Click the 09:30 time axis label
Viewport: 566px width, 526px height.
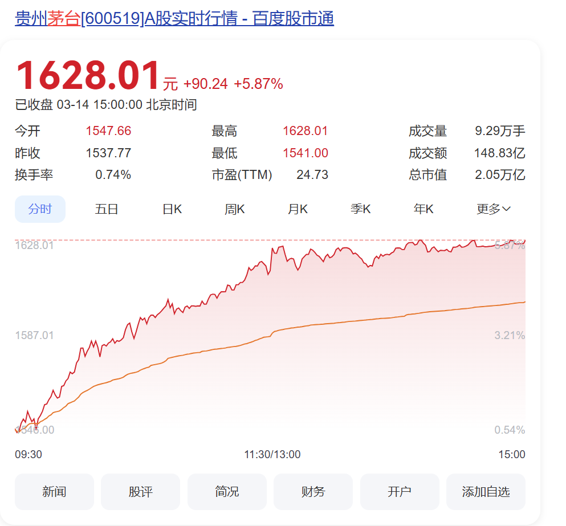coord(28,454)
